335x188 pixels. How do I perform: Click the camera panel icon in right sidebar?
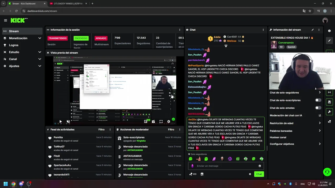(x=329, y=102)
